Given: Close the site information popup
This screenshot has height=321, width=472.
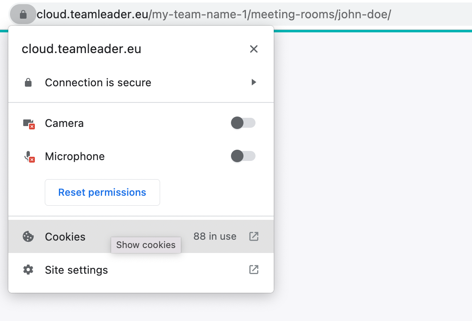Looking at the screenshot, I should point(254,49).
